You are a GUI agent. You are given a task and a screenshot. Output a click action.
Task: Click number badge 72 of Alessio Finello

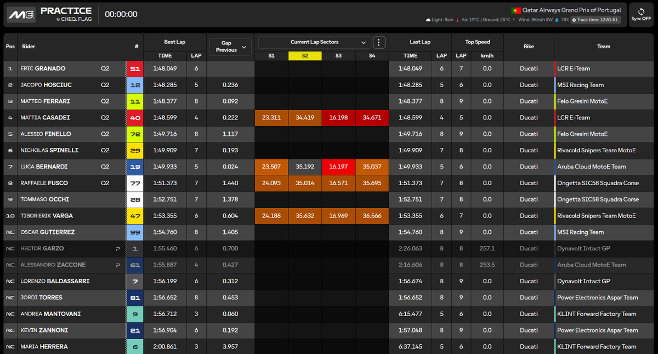(x=135, y=134)
